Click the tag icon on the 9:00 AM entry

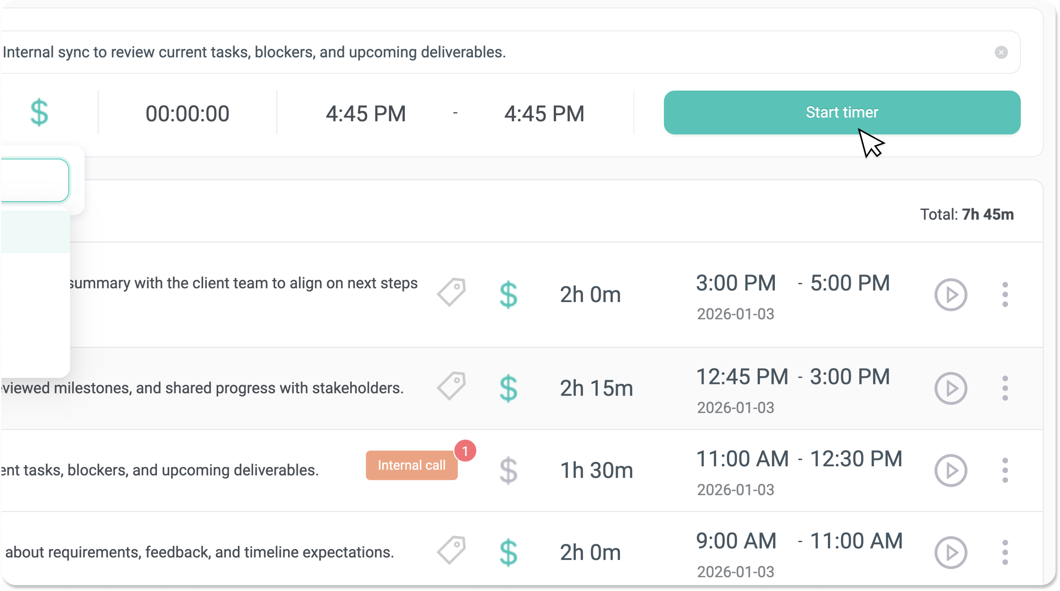pos(451,550)
